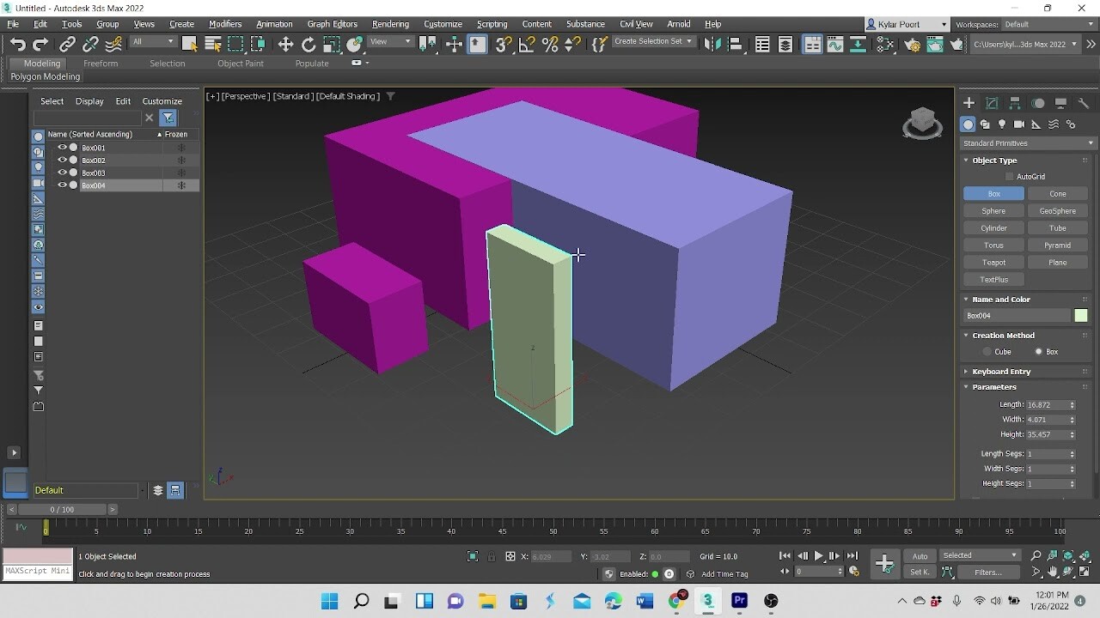Click the Box004 name input field

[1017, 316]
